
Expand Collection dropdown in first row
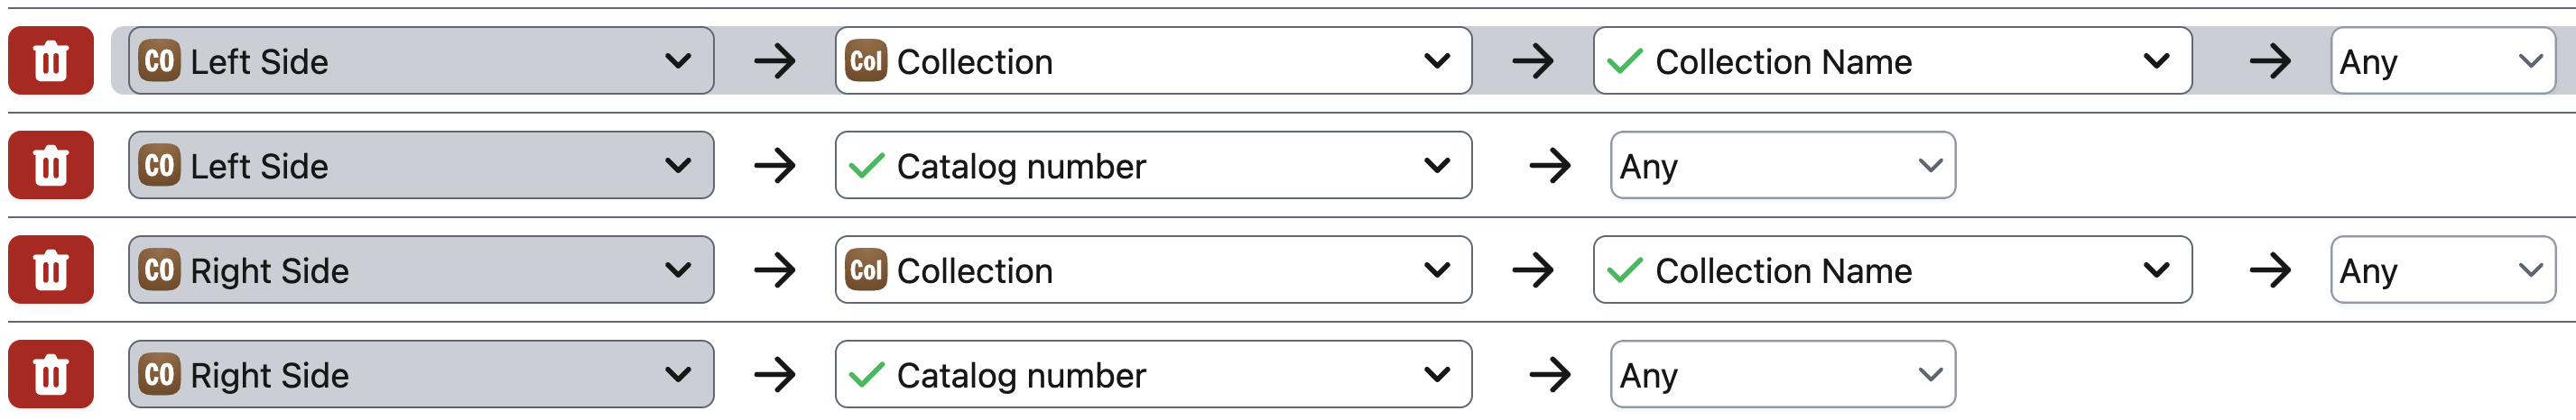tap(1153, 61)
